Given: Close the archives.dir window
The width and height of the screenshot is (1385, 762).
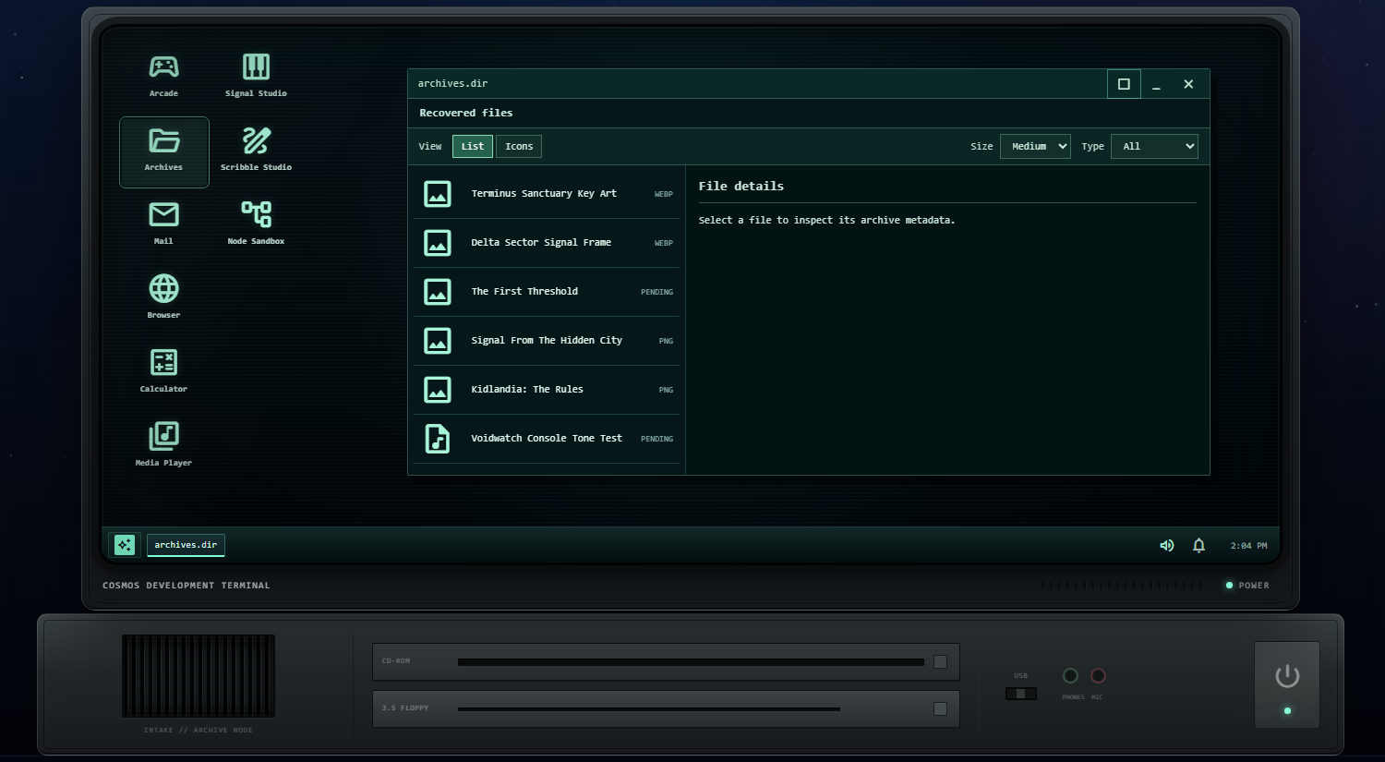Looking at the screenshot, I should [x=1188, y=84].
